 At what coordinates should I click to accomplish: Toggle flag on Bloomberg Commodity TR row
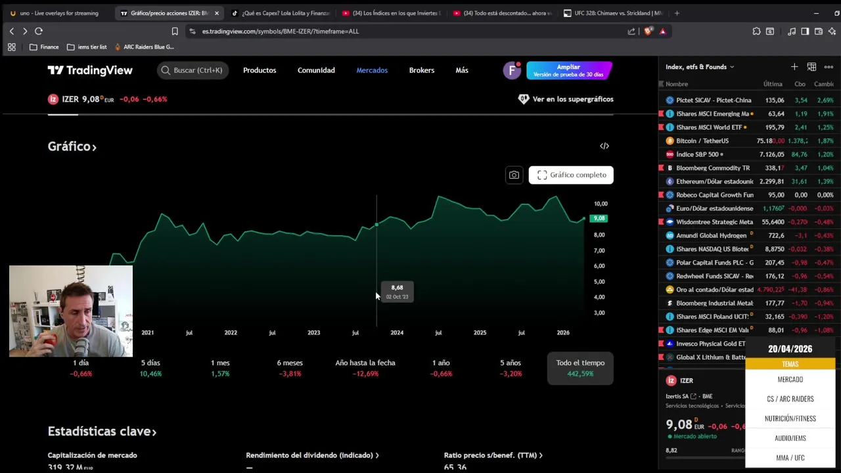click(x=662, y=168)
